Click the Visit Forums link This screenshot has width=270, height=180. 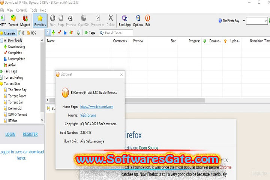tap(88, 115)
